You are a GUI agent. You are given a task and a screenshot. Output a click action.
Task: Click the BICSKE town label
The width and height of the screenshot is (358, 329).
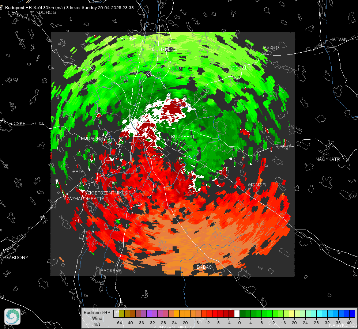point(17,123)
